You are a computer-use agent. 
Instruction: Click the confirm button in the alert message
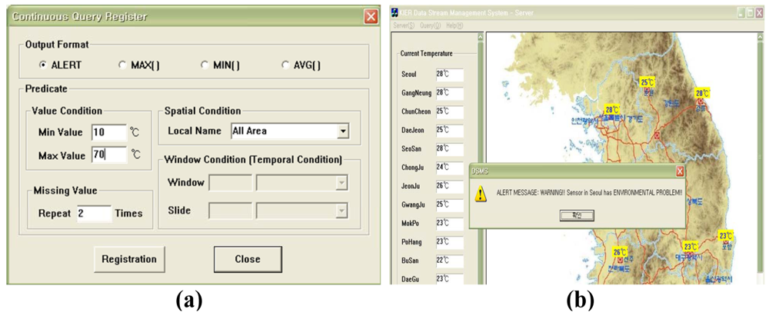[582, 215]
